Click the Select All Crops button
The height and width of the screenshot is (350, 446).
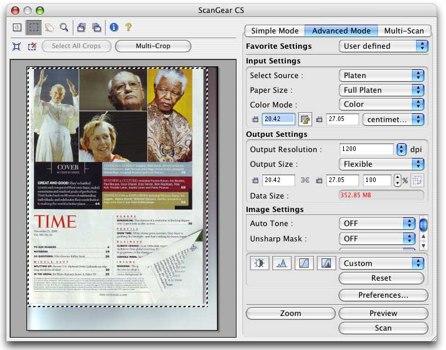click(x=76, y=46)
